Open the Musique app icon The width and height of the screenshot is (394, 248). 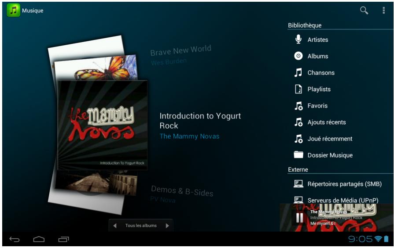[x=13, y=10]
